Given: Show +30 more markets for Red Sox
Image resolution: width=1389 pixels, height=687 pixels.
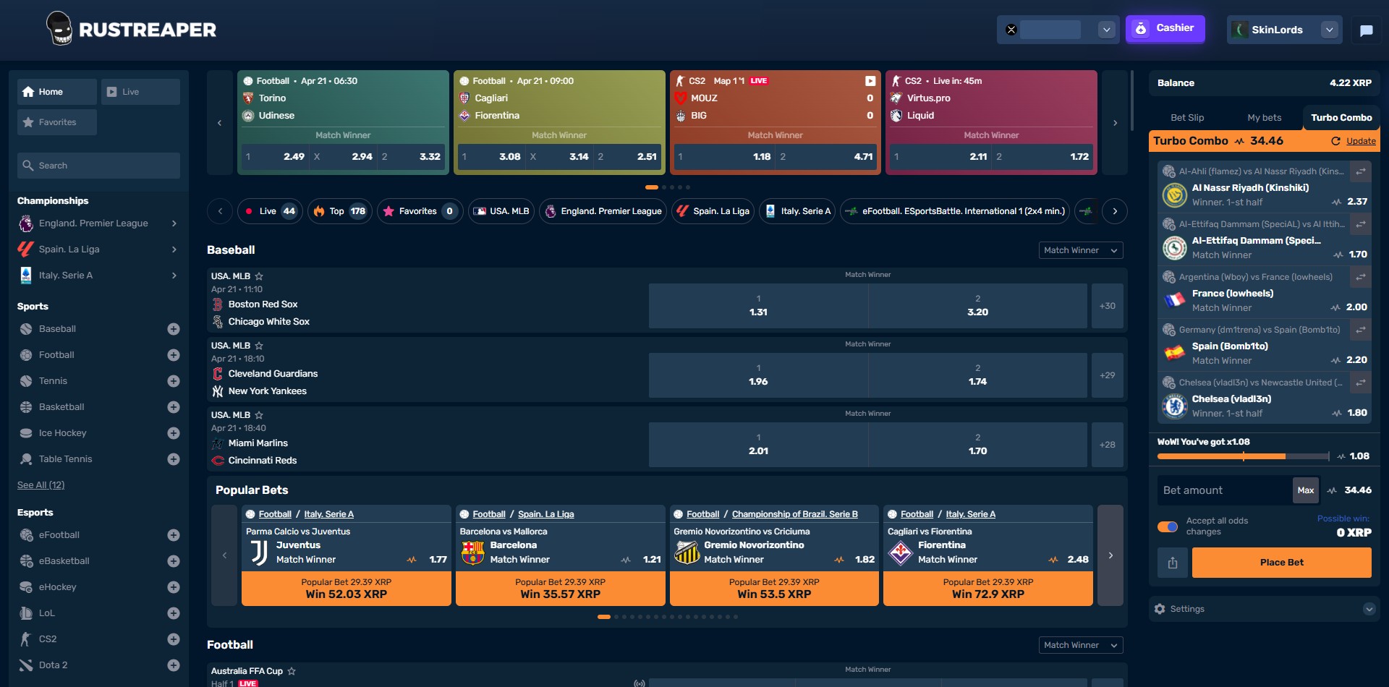Looking at the screenshot, I should click(1107, 306).
